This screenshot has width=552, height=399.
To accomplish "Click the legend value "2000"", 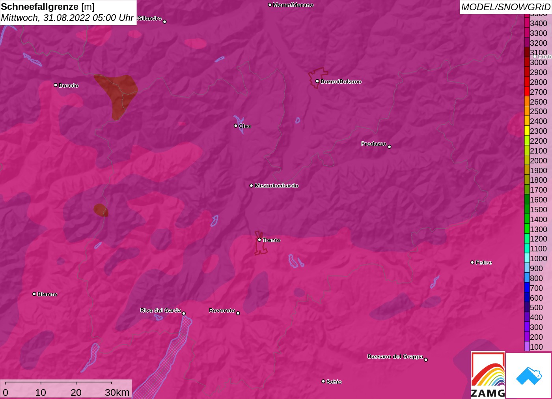I will (539, 161).
